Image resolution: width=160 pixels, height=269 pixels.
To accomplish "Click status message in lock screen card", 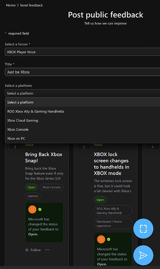I will (x=112, y=257).
